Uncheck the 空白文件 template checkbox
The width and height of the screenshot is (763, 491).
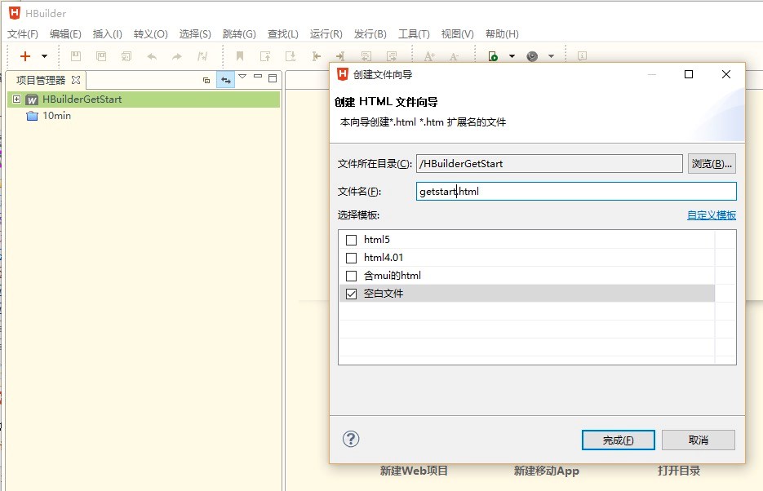tap(352, 293)
